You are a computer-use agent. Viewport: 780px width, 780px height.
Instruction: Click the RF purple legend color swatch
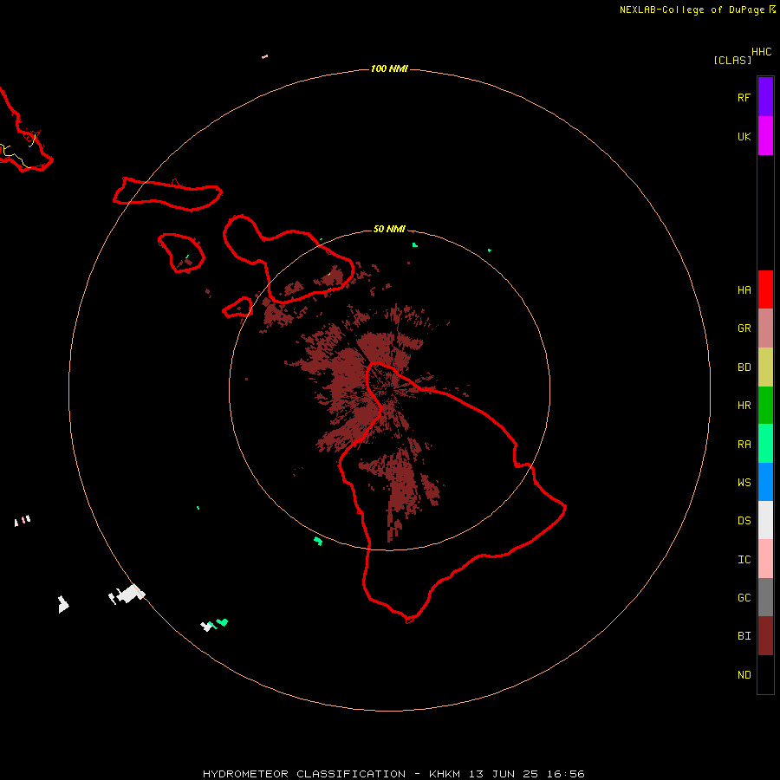[x=765, y=97]
